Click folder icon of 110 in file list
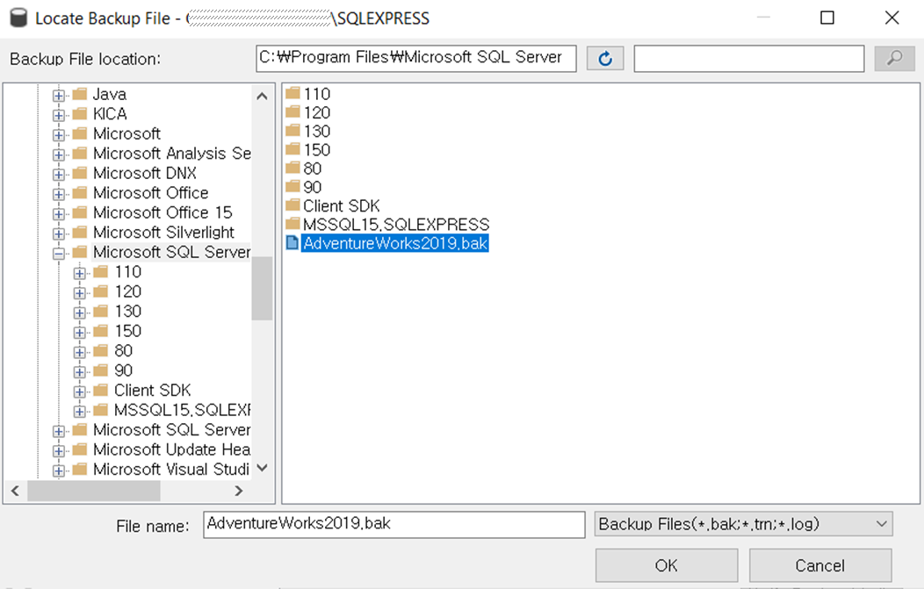Image resolution: width=924 pixels, height=589 pixels. point(292,93)
